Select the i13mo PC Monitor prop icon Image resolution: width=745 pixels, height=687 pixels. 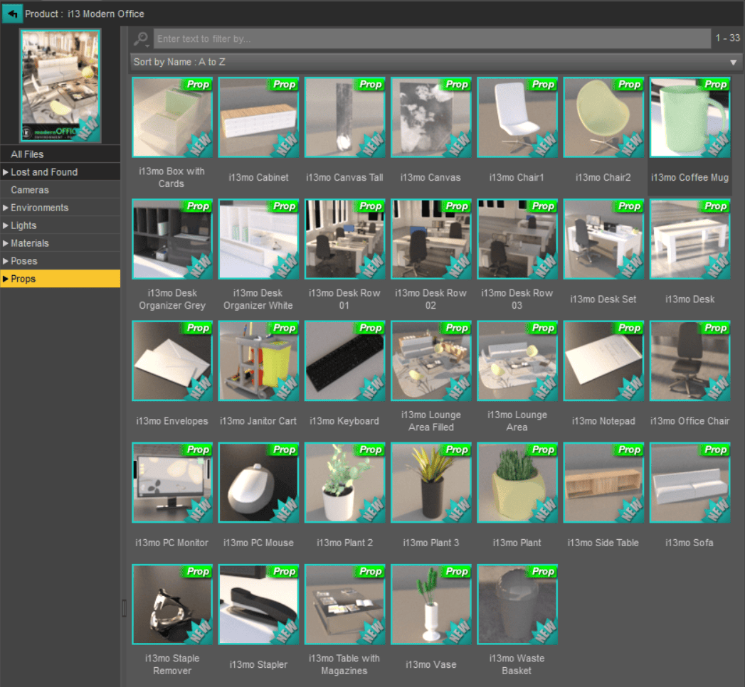171,482
